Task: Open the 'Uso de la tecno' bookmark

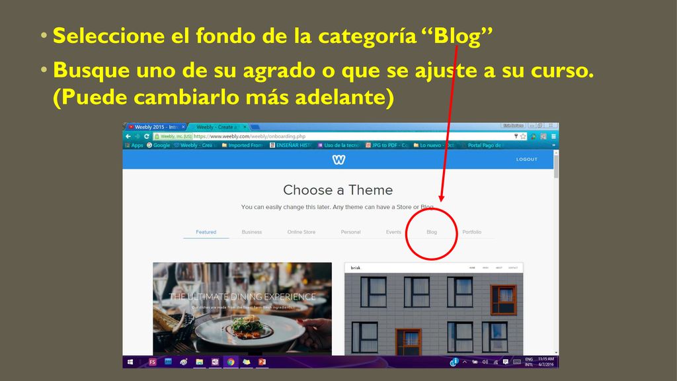Action: 339,145
